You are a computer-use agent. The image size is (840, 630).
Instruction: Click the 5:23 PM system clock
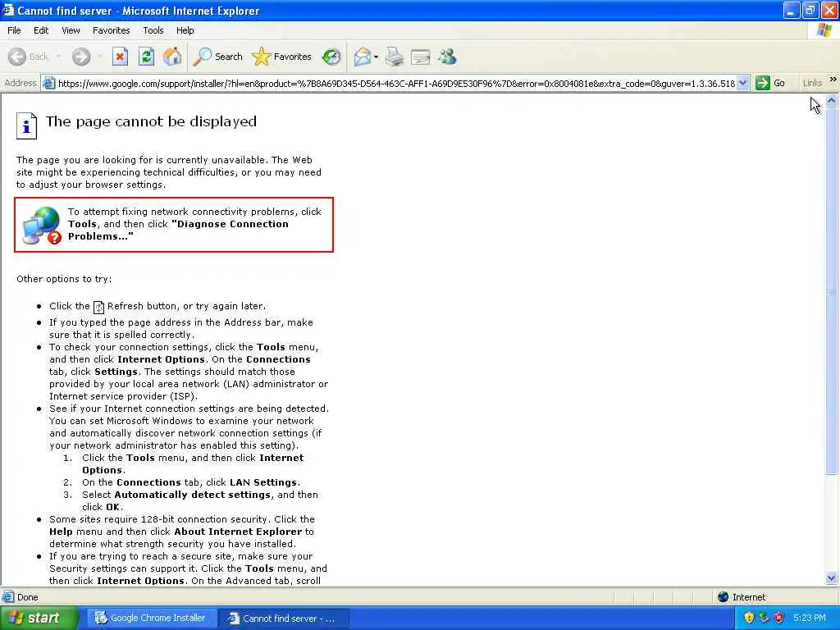point(810,619)
